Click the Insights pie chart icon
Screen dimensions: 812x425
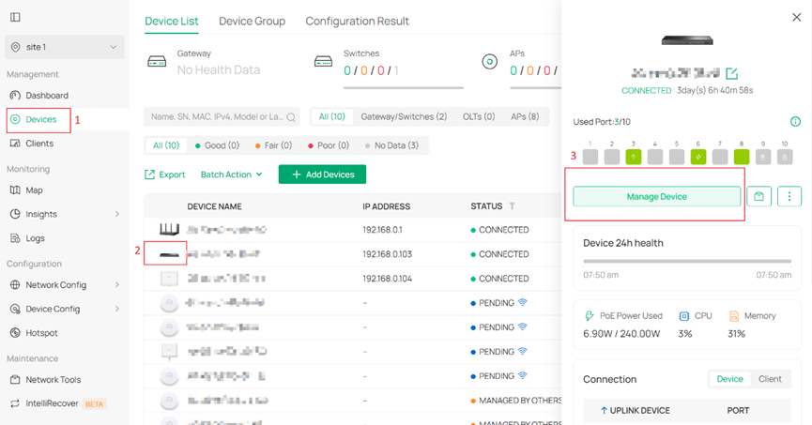point(15,214)
